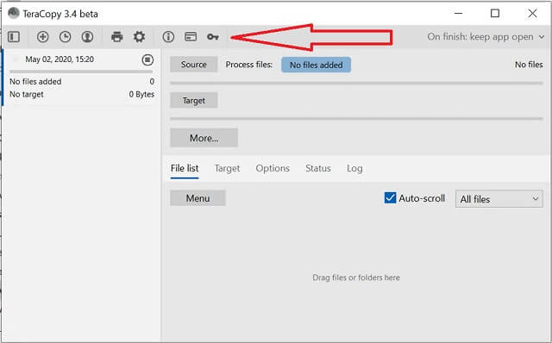
Task: Click the info circle icon
Action: (168, 36)
